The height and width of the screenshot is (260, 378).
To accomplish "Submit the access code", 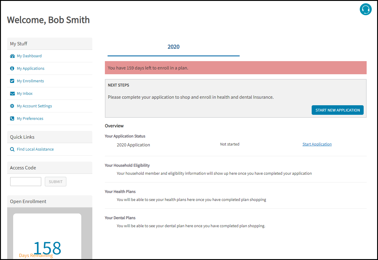I will pyautogui.click(x=56, y=182).
